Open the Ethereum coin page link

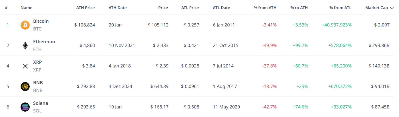(44, 42)
